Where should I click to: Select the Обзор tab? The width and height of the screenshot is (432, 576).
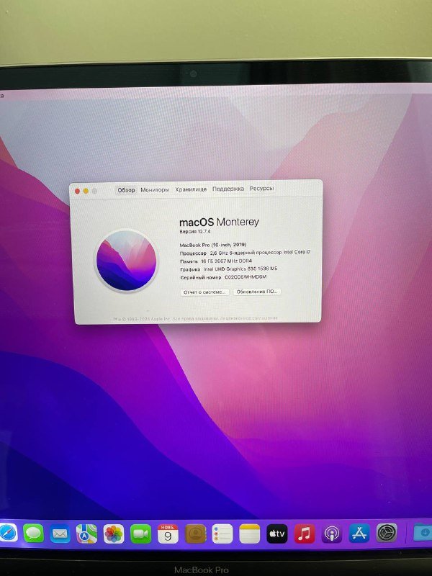(126, 190)
